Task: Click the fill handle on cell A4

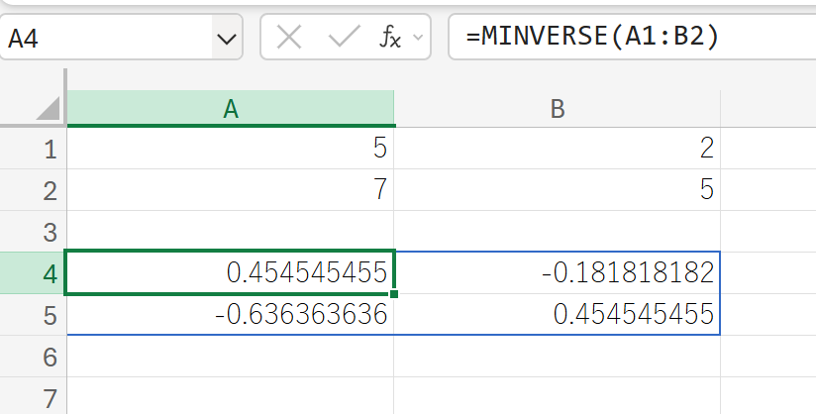Action: click(x=395, y=294)
